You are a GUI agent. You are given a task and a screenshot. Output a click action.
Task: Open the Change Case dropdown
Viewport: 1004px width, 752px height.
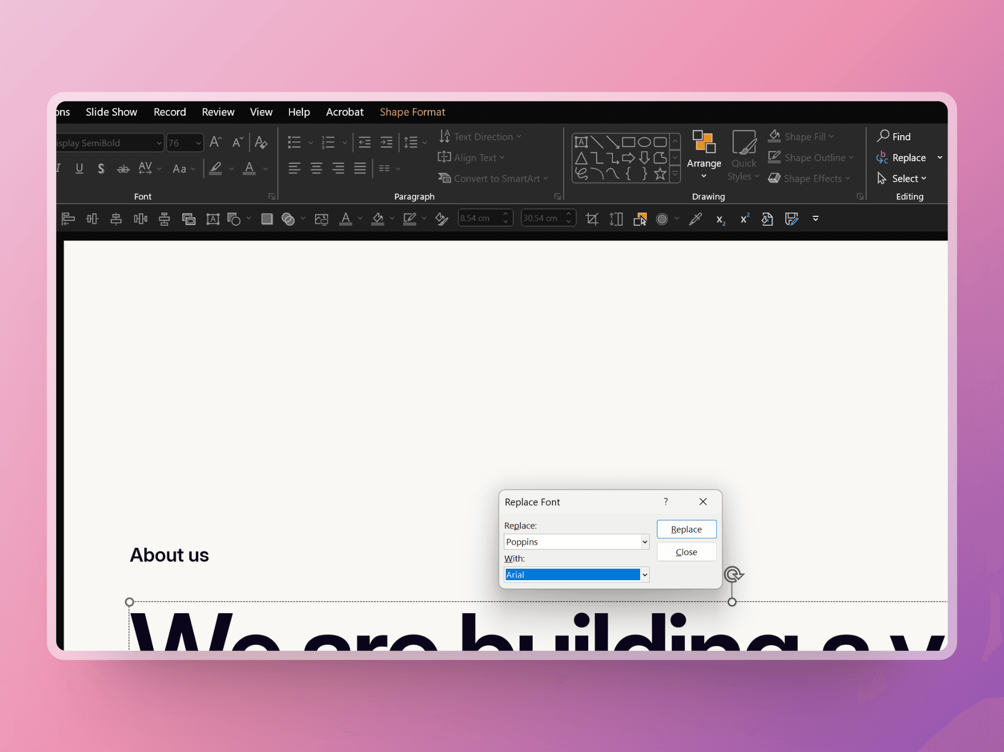coord(184,169)
